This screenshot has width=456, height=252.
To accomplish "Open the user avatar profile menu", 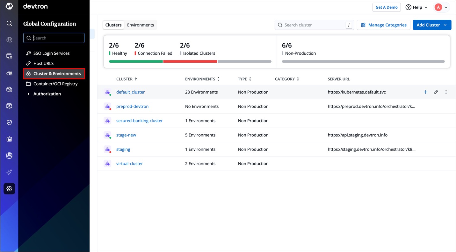I will [441, 7].
